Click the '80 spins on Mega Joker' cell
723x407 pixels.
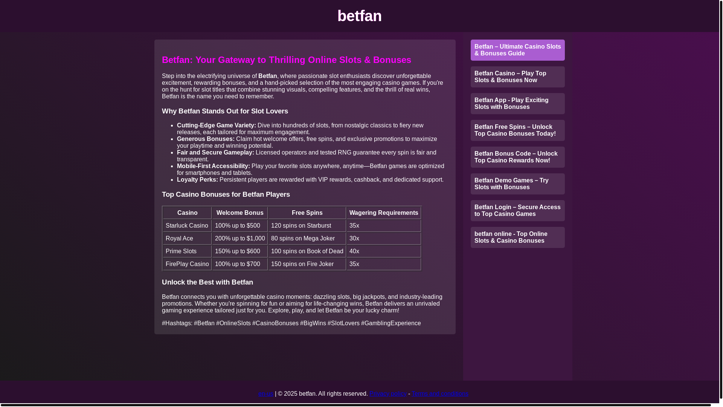point(307,239)
